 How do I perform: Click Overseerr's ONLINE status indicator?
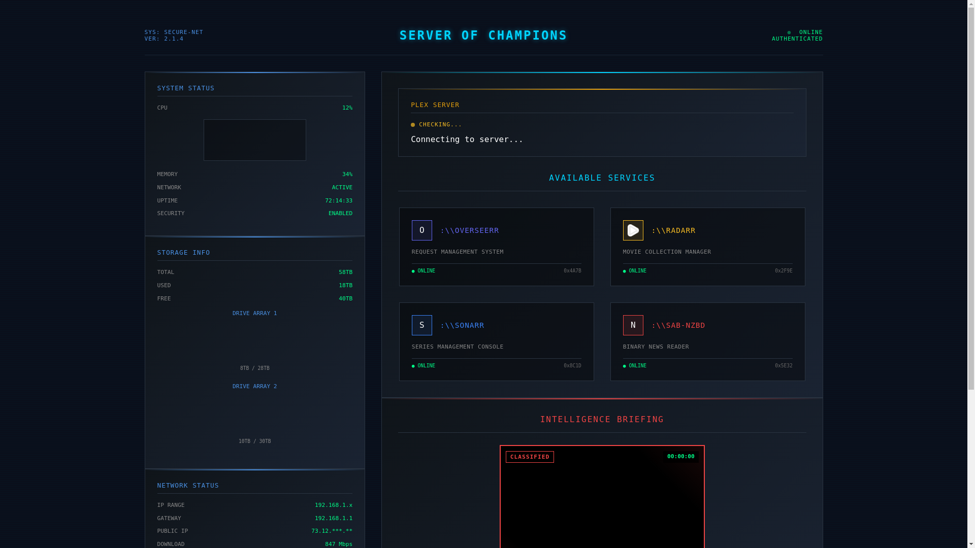tap(424, 271)
